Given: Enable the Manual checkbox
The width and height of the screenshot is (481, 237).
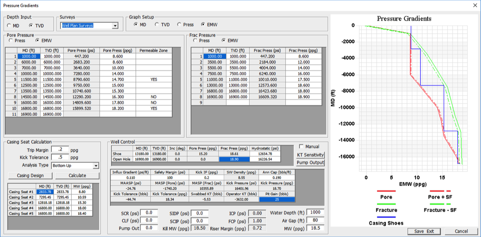Looking at the screenshot, I should click(x=302, y=147).
